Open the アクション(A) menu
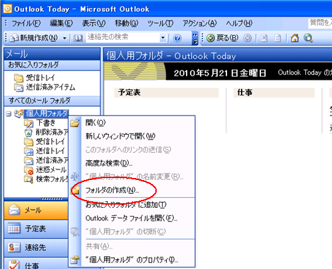Viewport: 332px width, 269px height. coord(199,23)
